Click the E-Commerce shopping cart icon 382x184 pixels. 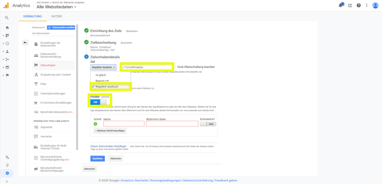(36, 103)
